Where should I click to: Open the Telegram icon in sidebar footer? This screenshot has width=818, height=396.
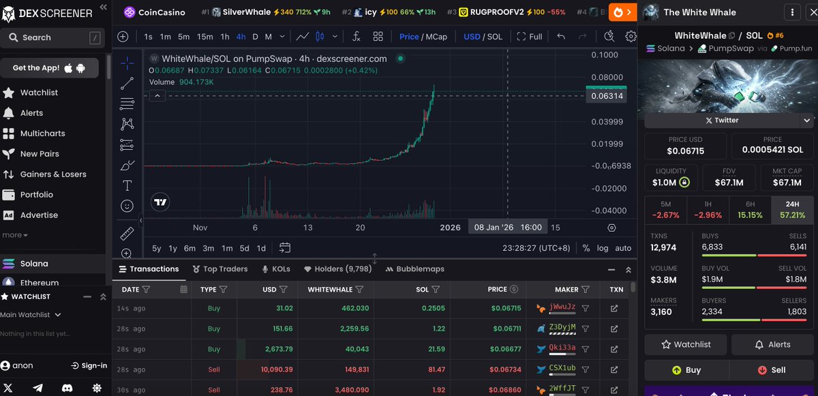(x=37, y=388)
